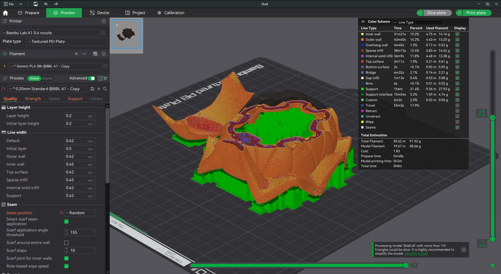Click the Simplify model link
Image resolution: width=501 pixels, height=274 pixels.
point(416,254)
